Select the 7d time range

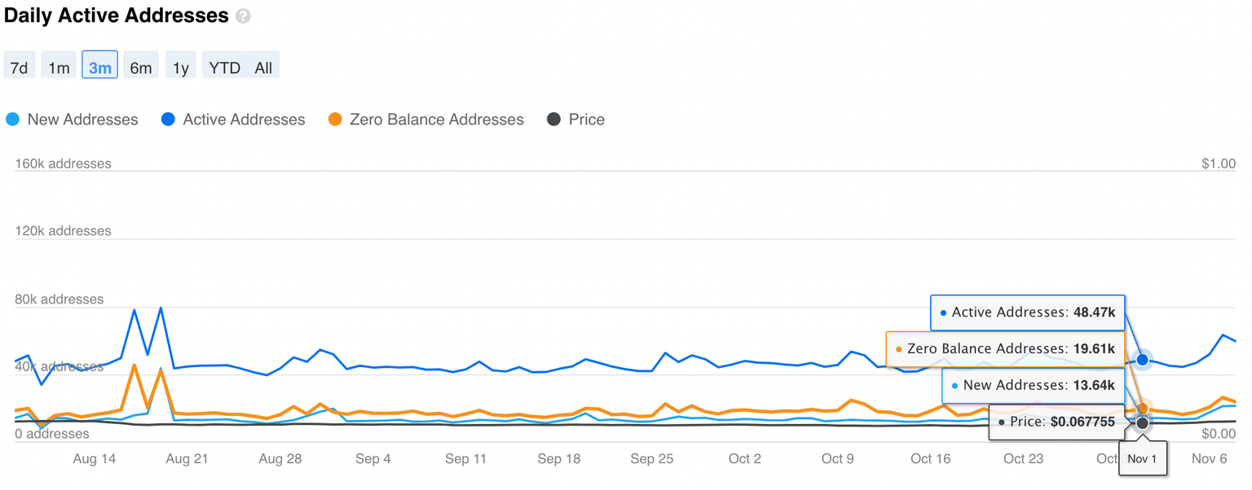point(19,68)
